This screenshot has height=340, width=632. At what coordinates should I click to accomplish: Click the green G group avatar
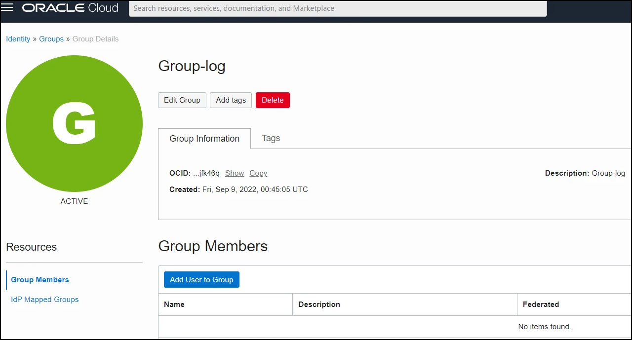(x=74, y=123)
